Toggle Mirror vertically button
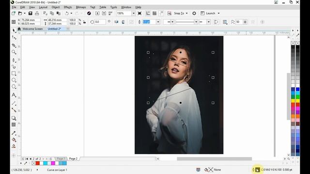 pos(123,22)
